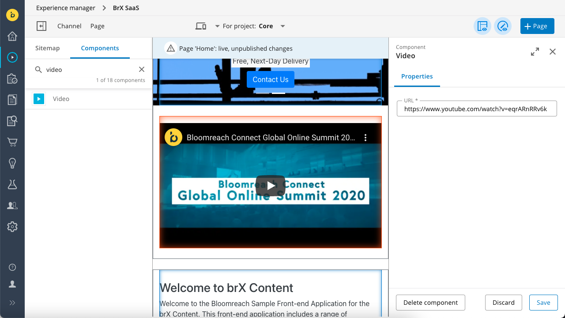Open dropdown arrow left of For project
Viewport: 565px width, 318px height.
217,26
